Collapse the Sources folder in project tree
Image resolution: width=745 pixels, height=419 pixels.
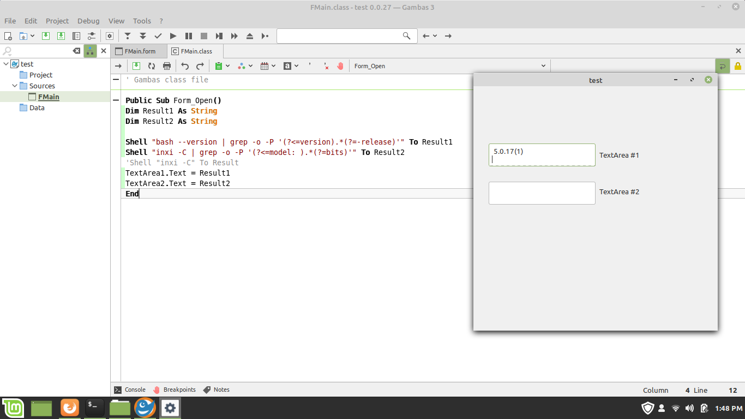(15, 86)
